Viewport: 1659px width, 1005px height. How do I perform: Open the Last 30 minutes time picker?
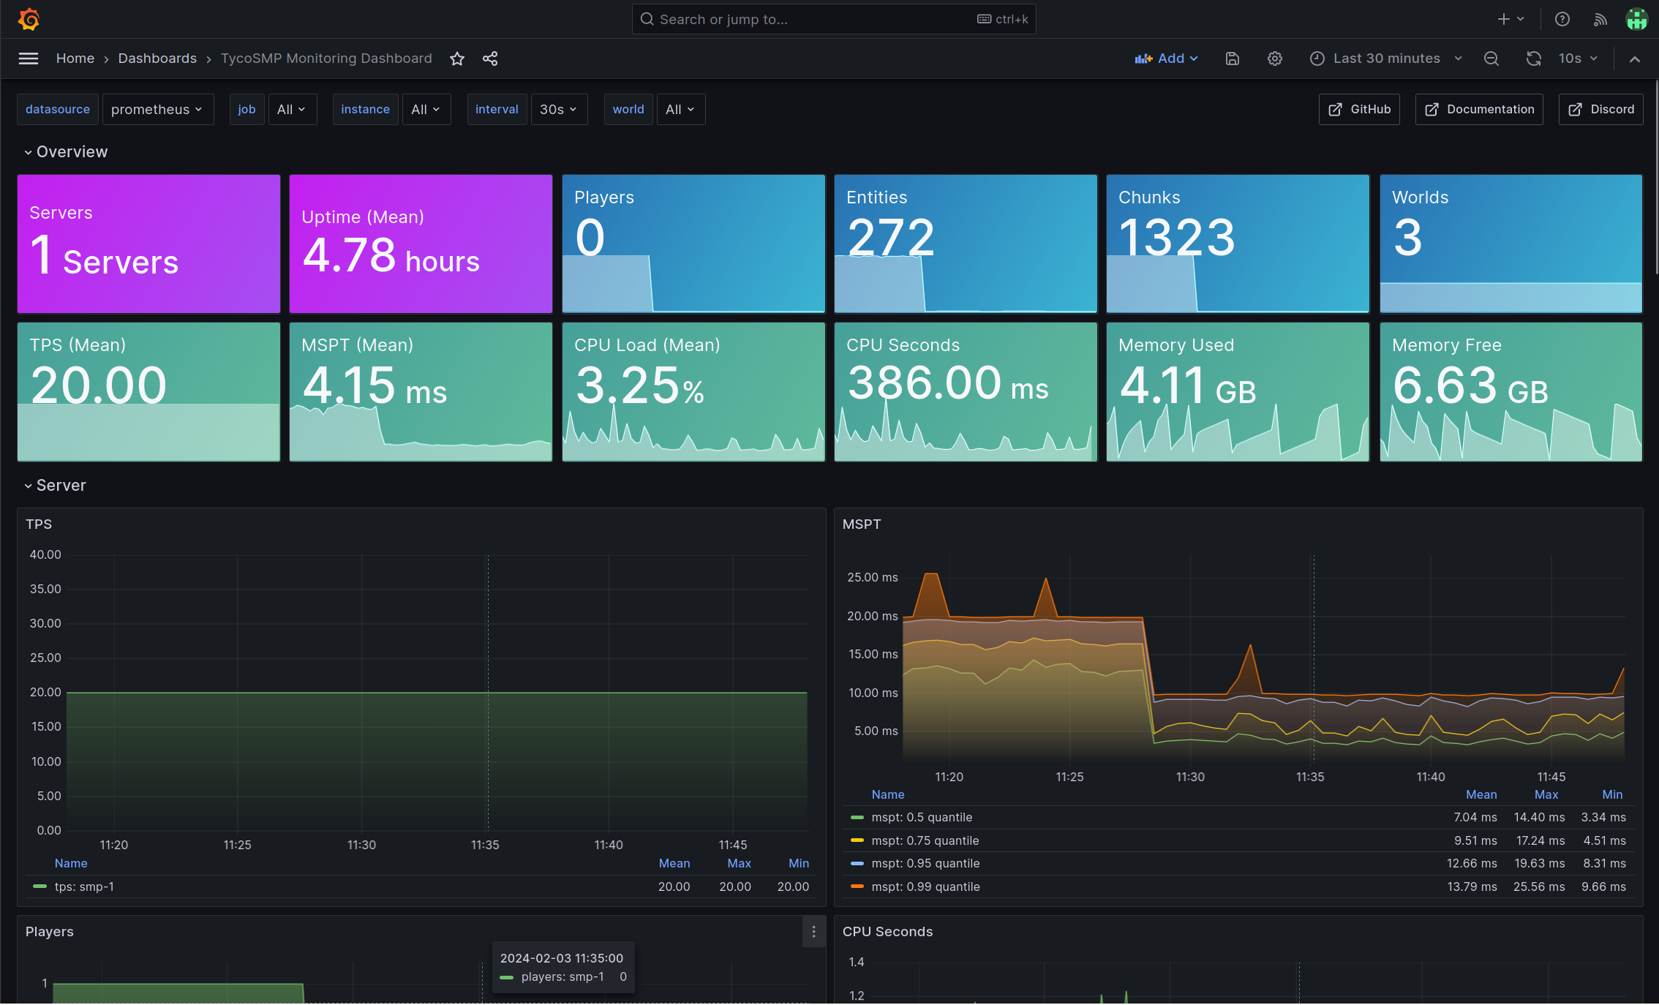(1386, 59)
